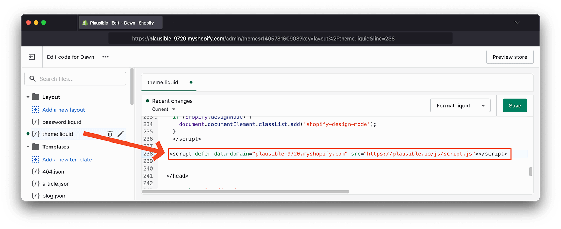
Task: Click the Format liquid button
Action: click(x=453, y=106)
